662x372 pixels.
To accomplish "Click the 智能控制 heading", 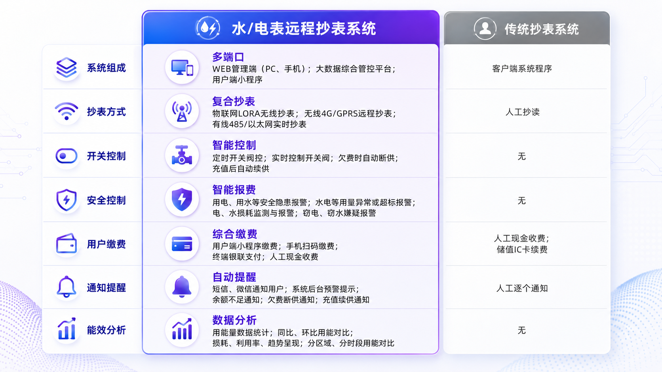I will (x=234, y=145).
